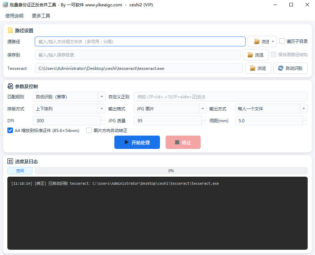Click the folder icon in 保存到 browse button

tap(250, 55)
